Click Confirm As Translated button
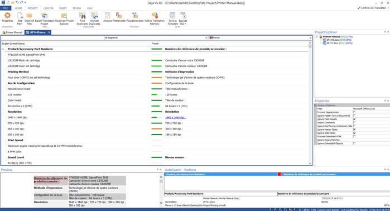The width and height of the screenshot is (390, 211). click(x=371, y=8)
